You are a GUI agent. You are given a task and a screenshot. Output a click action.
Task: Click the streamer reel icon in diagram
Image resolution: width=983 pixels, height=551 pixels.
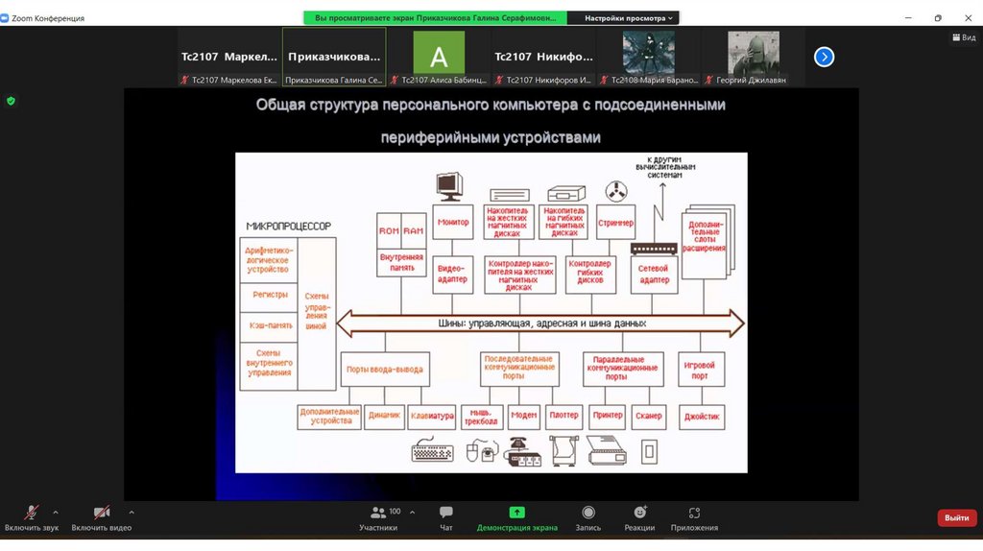(x=616, y=191)
